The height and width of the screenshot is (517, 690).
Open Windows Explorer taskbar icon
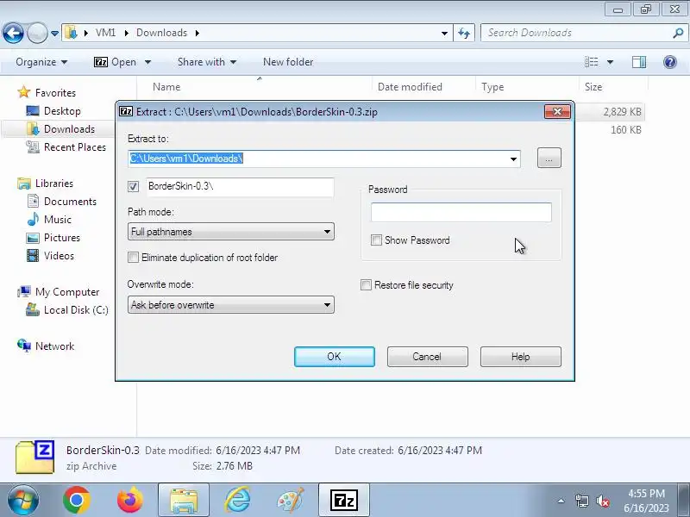(x=184, y=501)
